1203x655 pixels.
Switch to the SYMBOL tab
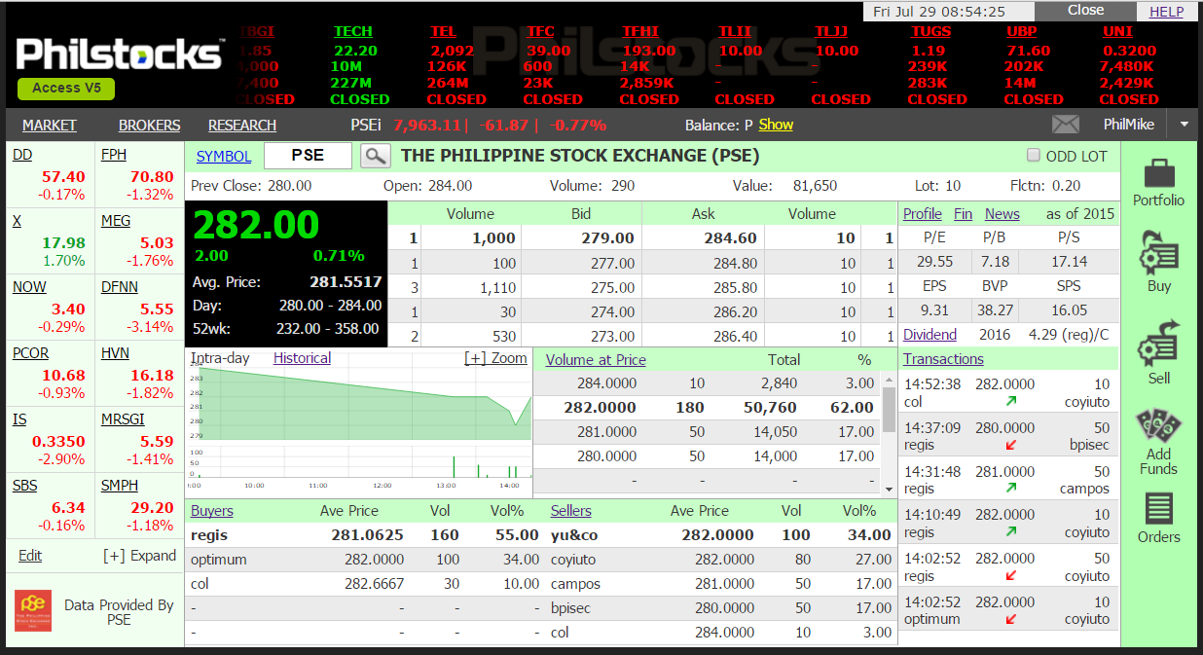tap(223, 156)
